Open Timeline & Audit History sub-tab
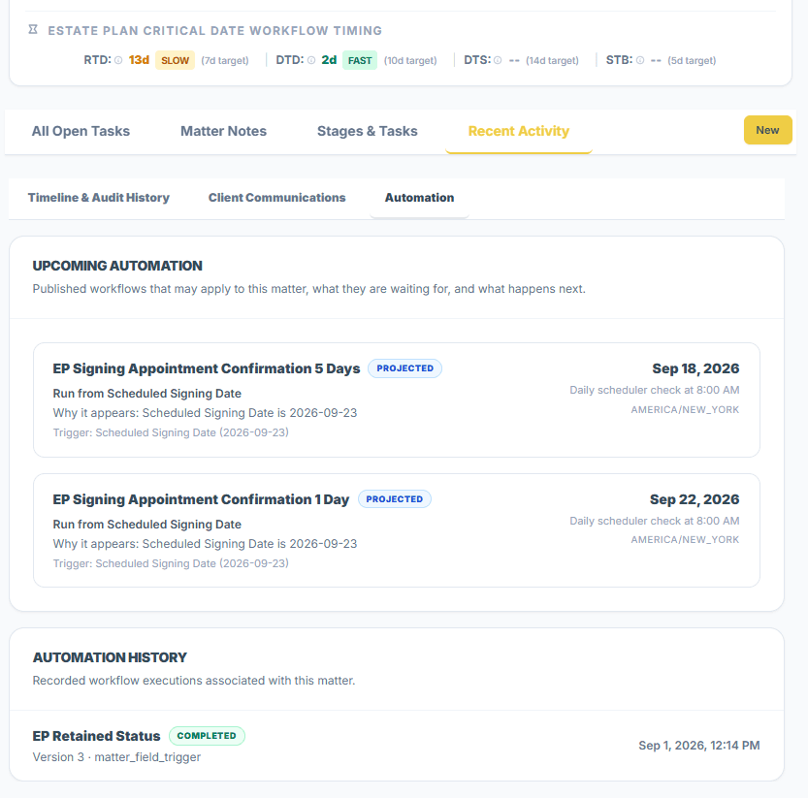The width and height of the screenshot is (808, 798). pos(98,198)
